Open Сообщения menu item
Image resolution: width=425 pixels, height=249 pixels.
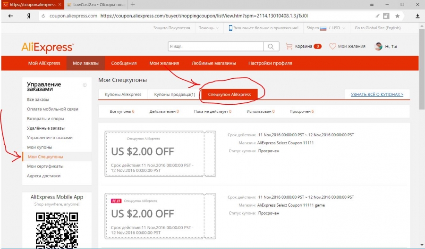[x=124, y=63]
